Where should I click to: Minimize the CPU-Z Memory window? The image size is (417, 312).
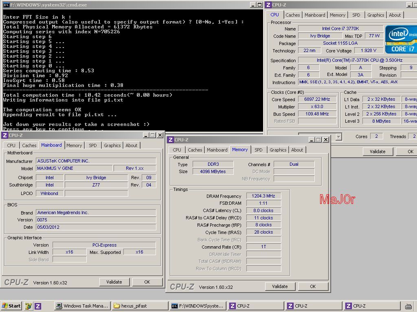pyautogui.click(x=312, y=140)
